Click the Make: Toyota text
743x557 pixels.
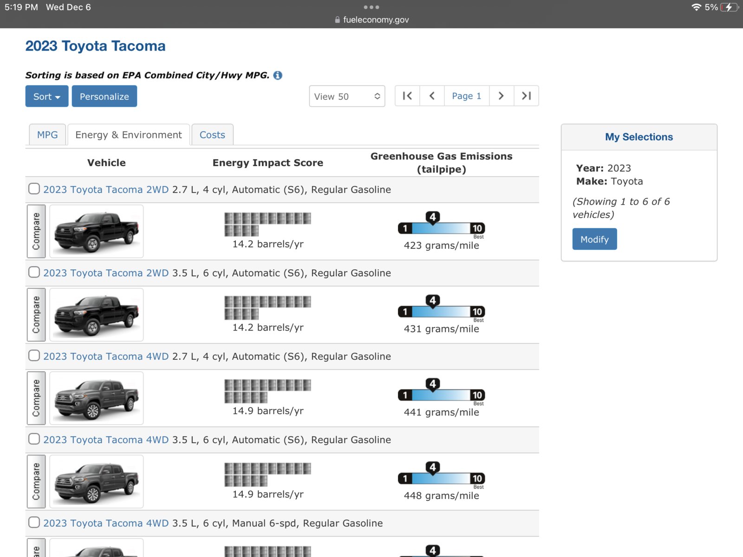point(609,181)
